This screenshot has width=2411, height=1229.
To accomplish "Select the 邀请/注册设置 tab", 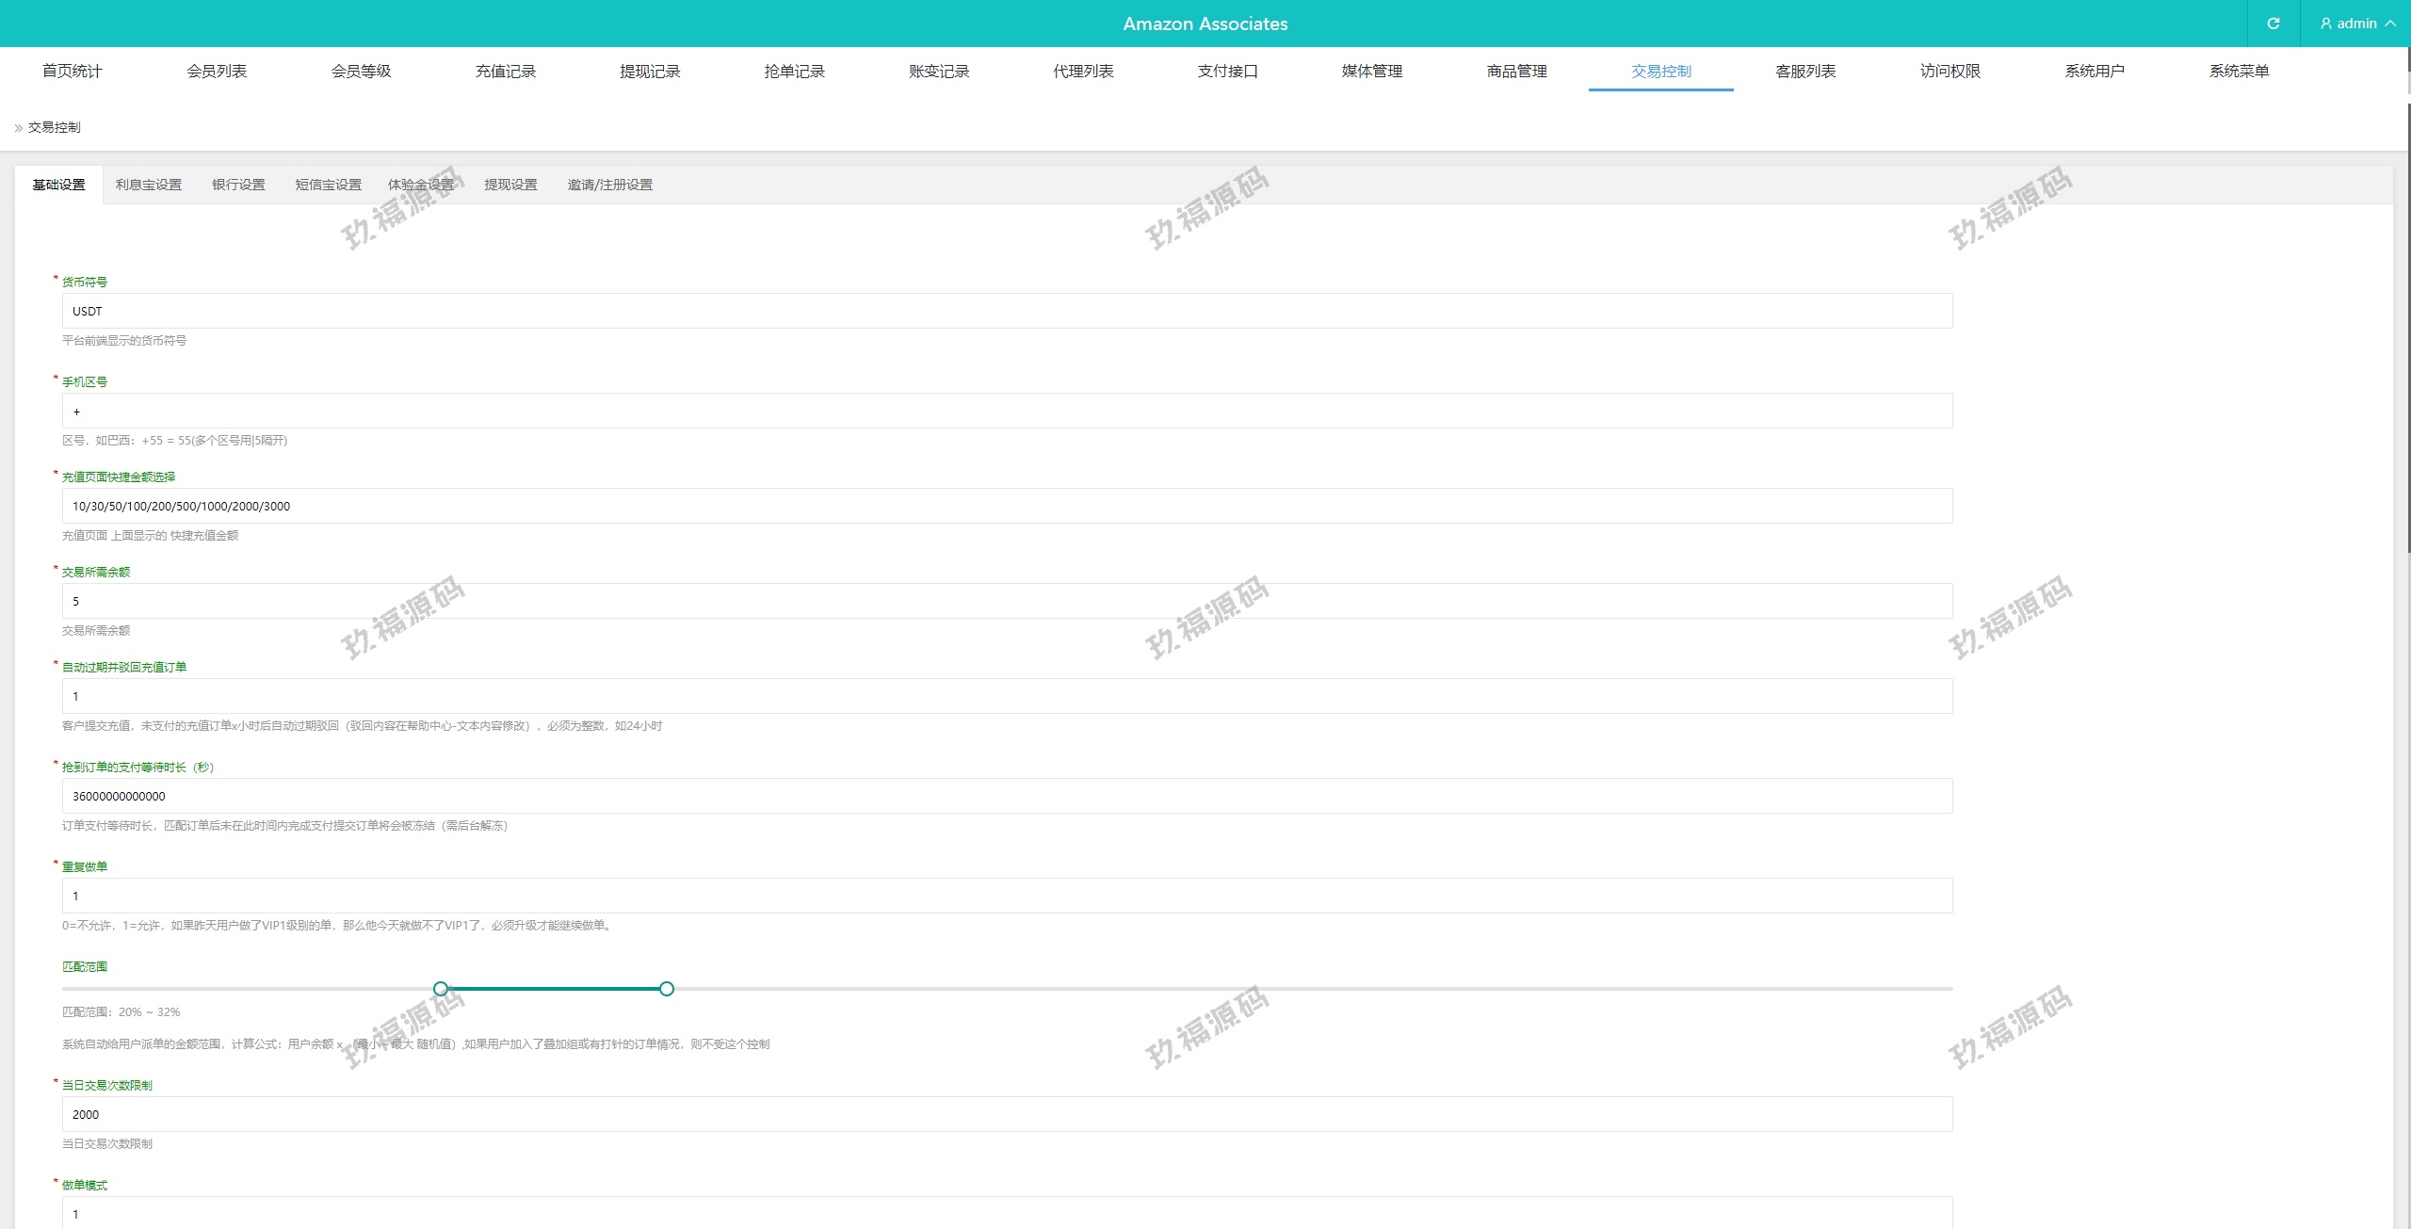I will (x=609, y=185).
